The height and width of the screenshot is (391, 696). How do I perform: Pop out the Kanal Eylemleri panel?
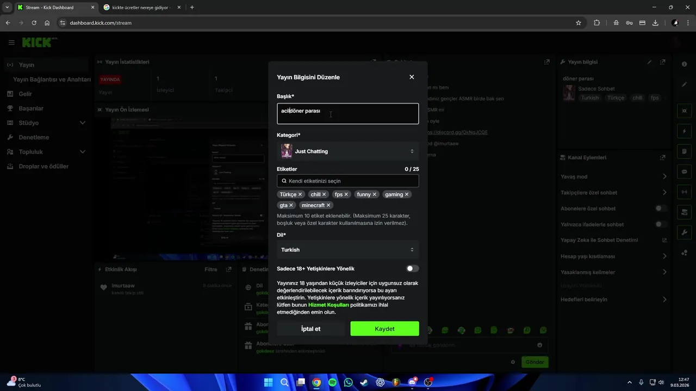tap(662, 157)
